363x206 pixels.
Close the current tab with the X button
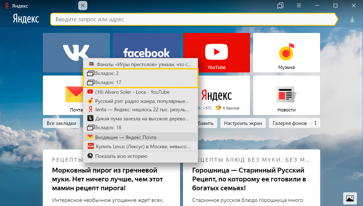click(x=83, y=6)
